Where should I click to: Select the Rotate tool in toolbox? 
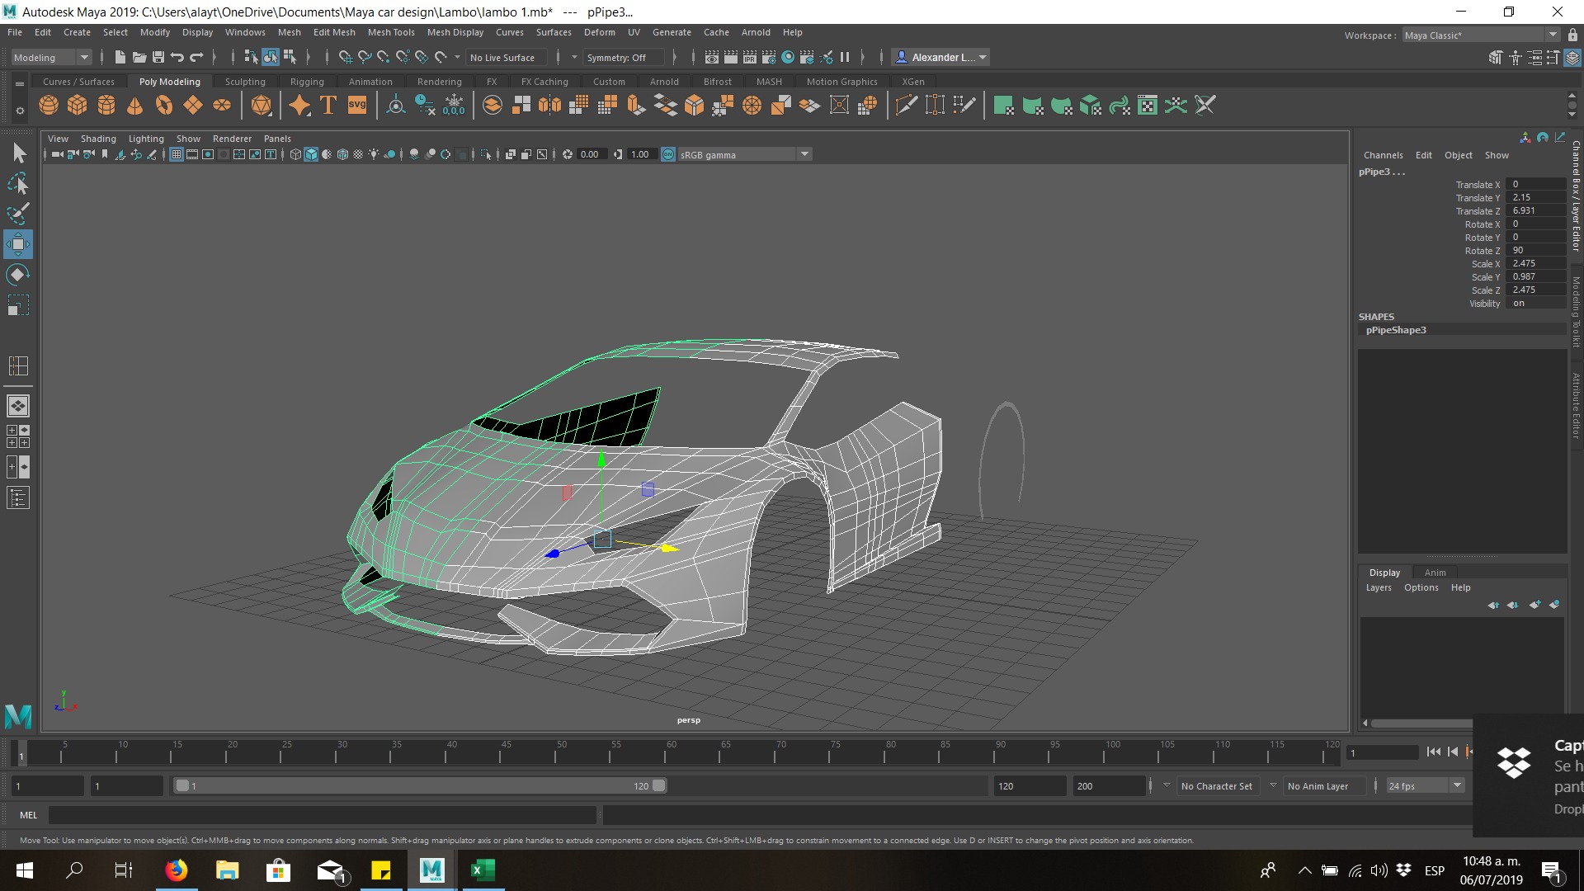[x=17, y=275]
